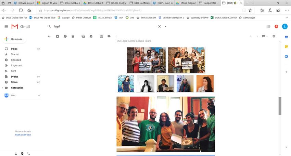This screenshot has width=291, height=156.
Task: Switch to the Browse projects tab
Action: 24,3
